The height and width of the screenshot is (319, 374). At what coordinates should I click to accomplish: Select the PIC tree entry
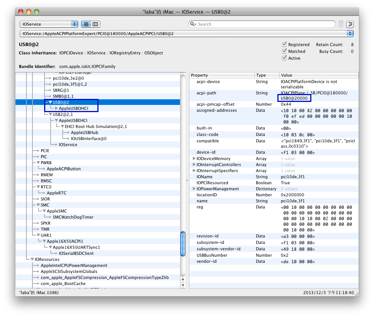[44, 157]
